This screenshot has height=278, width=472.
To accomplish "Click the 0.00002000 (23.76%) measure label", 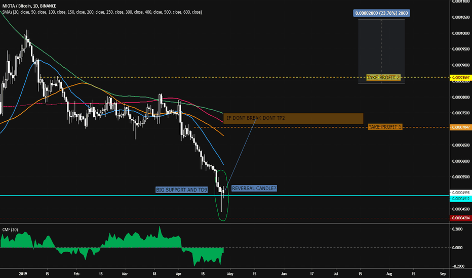I will pyautogui.click(x=381, y=13).
